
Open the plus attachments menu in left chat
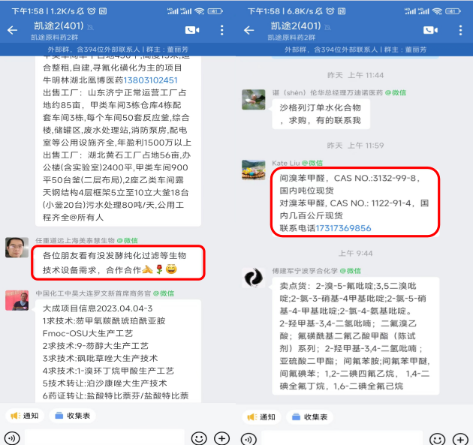click(222, 438)
